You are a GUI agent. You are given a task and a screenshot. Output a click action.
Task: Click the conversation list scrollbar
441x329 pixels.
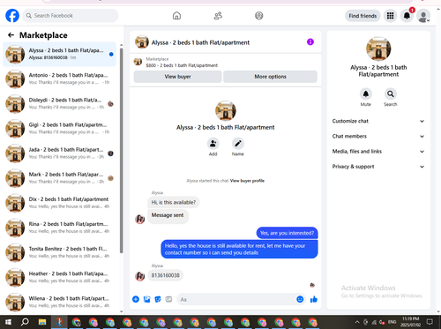click(122, 150)
